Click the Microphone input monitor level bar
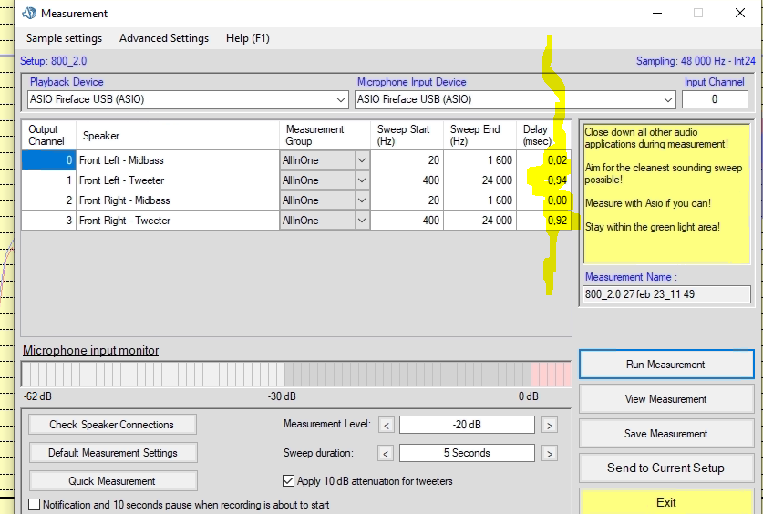The height and width of the screenshot is (514, 763). point(296,374)
